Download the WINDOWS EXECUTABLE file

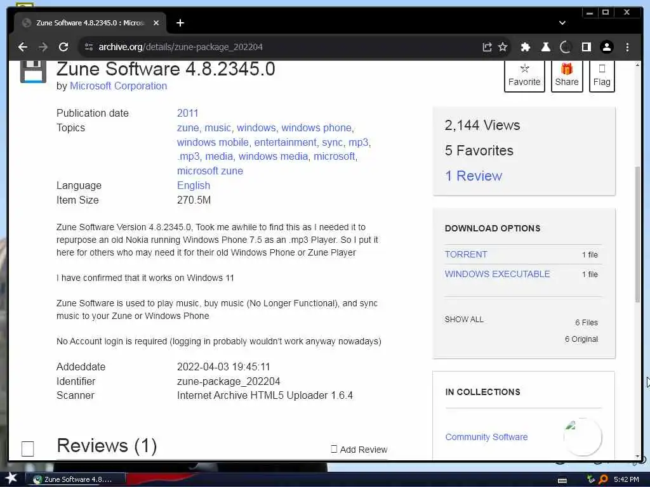(498, 274)
